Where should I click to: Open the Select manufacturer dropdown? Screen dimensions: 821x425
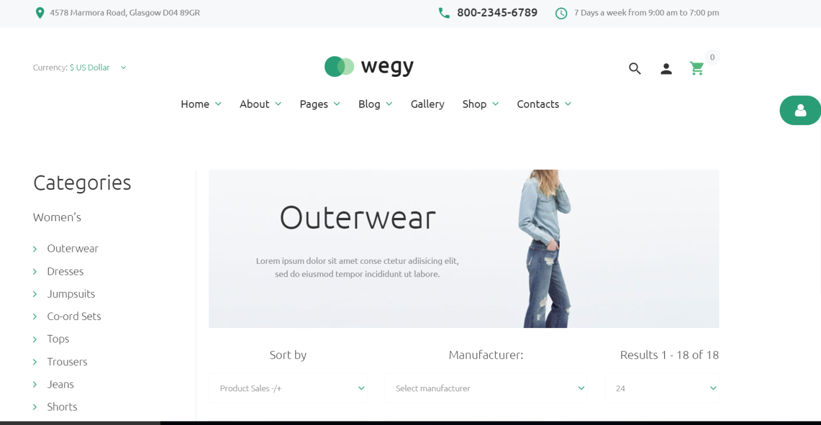click(x=486, y=388)
